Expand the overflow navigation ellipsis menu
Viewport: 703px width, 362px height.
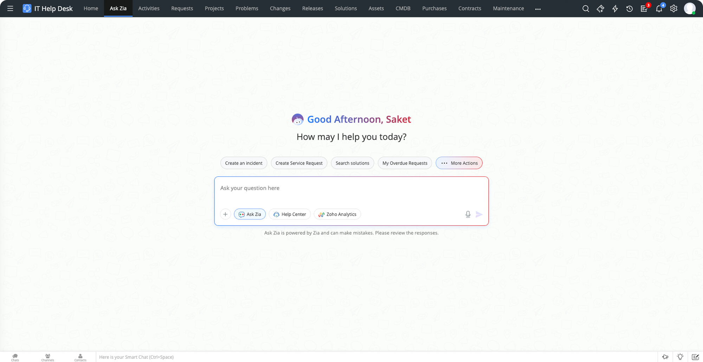[x=538, y=9]
